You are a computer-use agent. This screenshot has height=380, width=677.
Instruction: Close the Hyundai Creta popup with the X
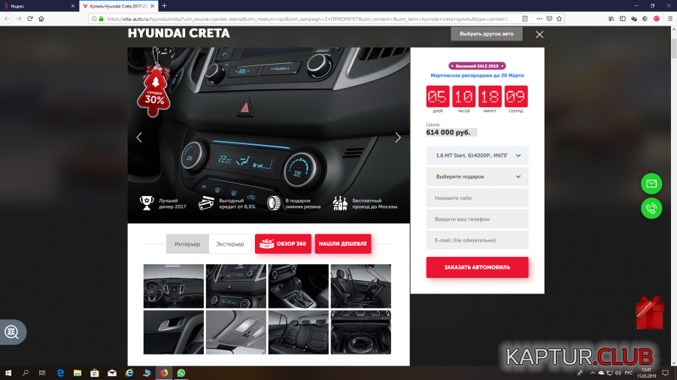[539, 34]
